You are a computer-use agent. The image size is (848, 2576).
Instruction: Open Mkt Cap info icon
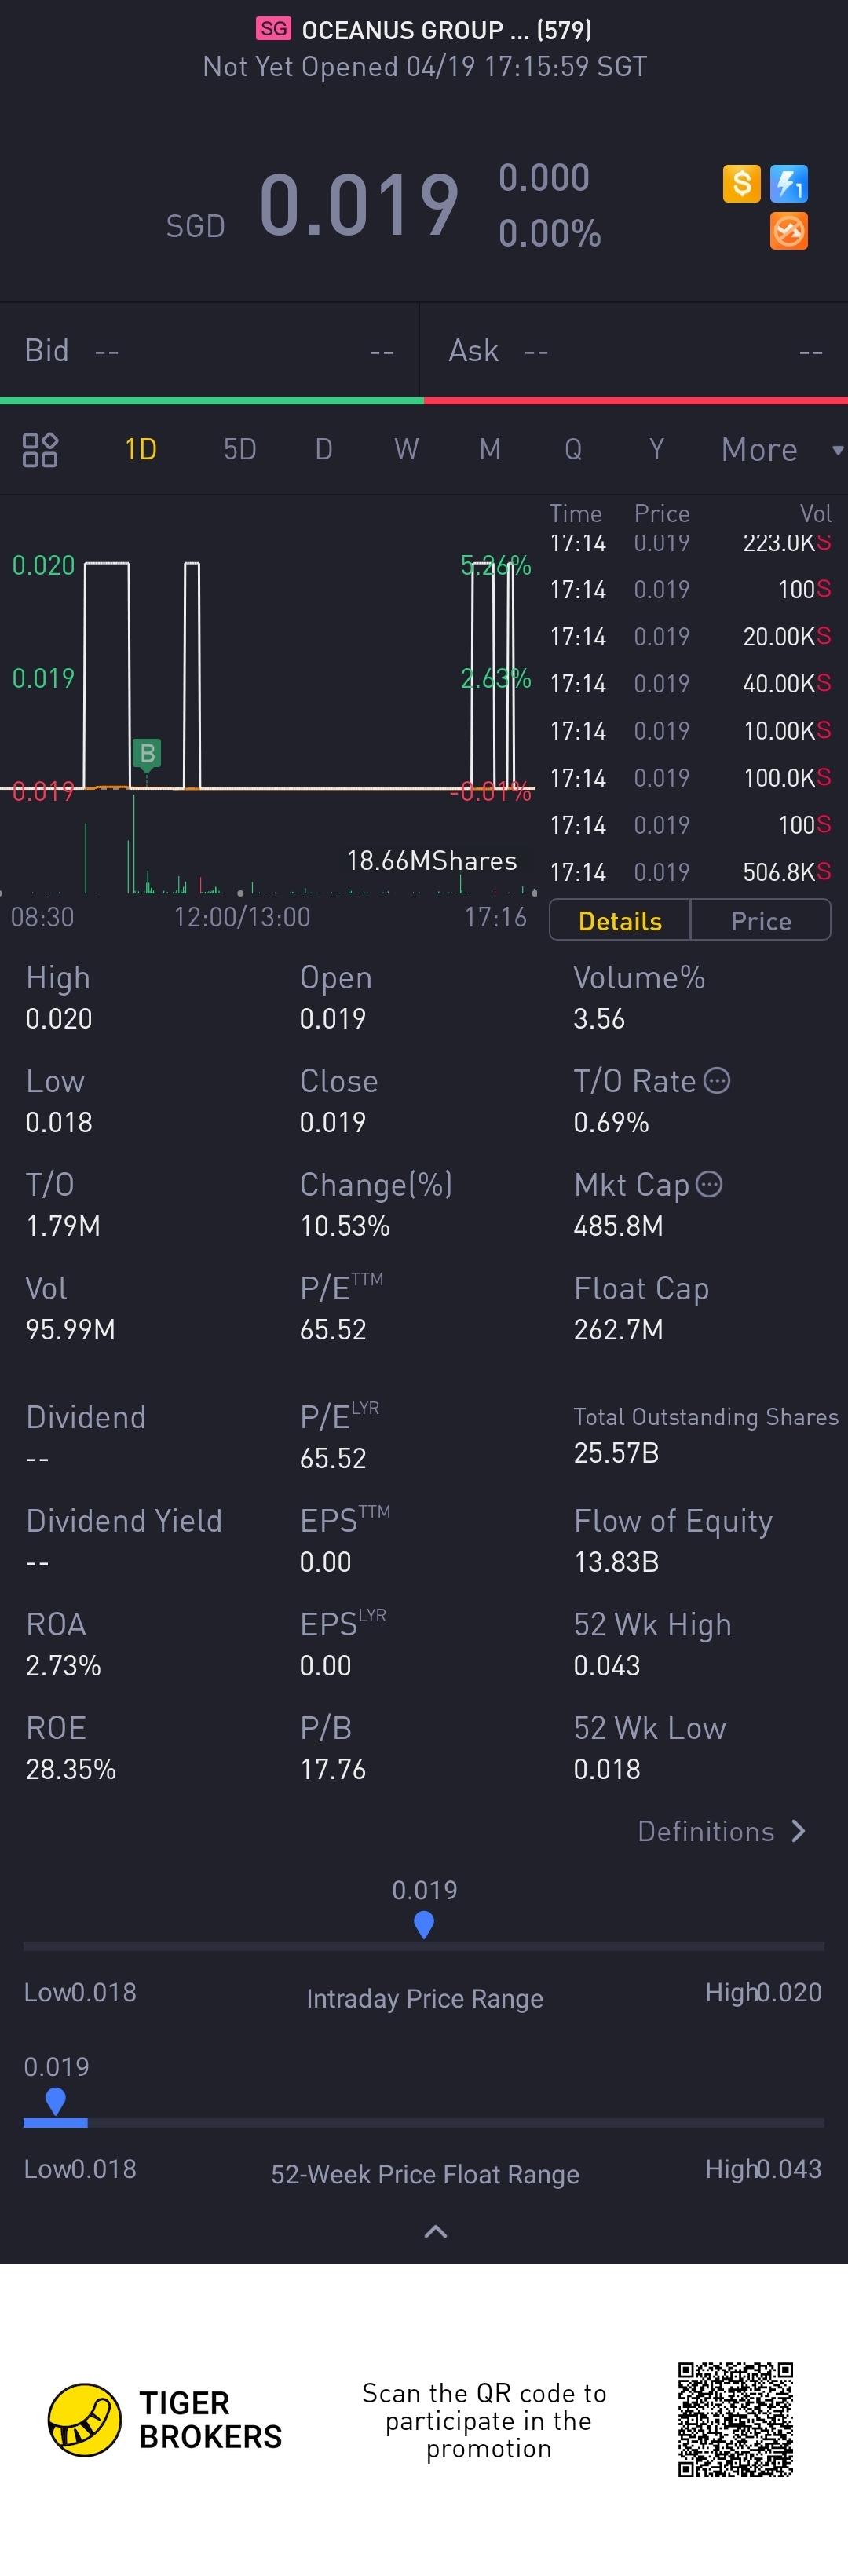[x=709, y=1185]
